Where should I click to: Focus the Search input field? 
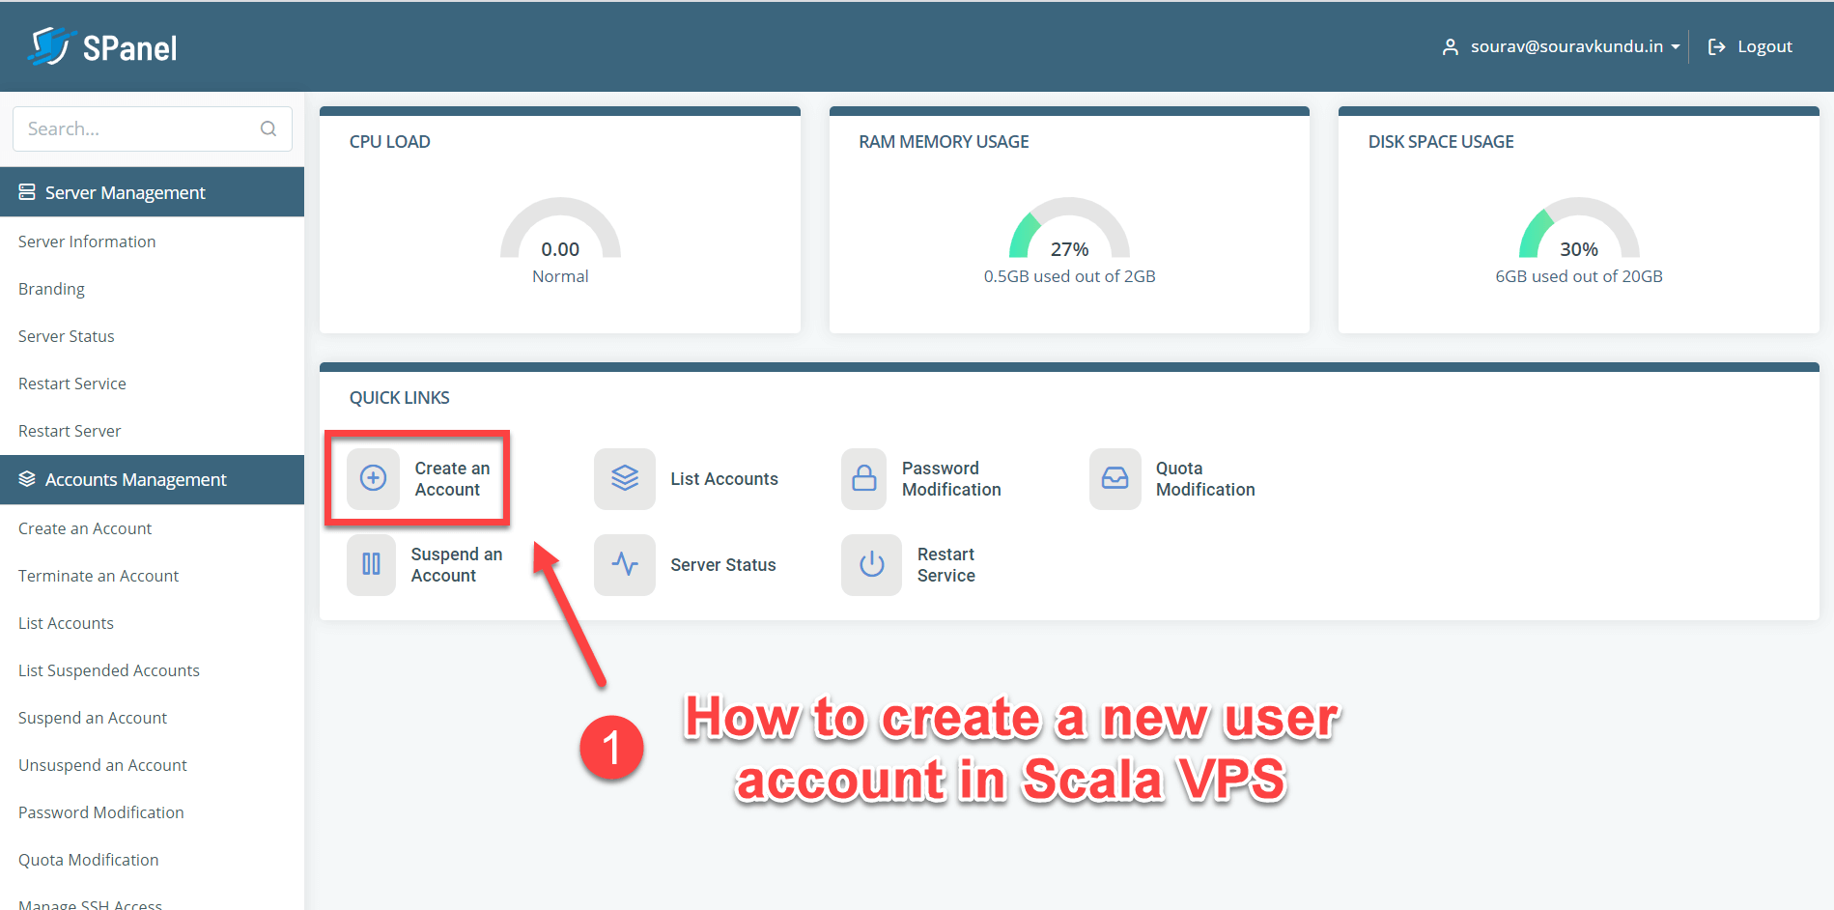pos(153,128)
